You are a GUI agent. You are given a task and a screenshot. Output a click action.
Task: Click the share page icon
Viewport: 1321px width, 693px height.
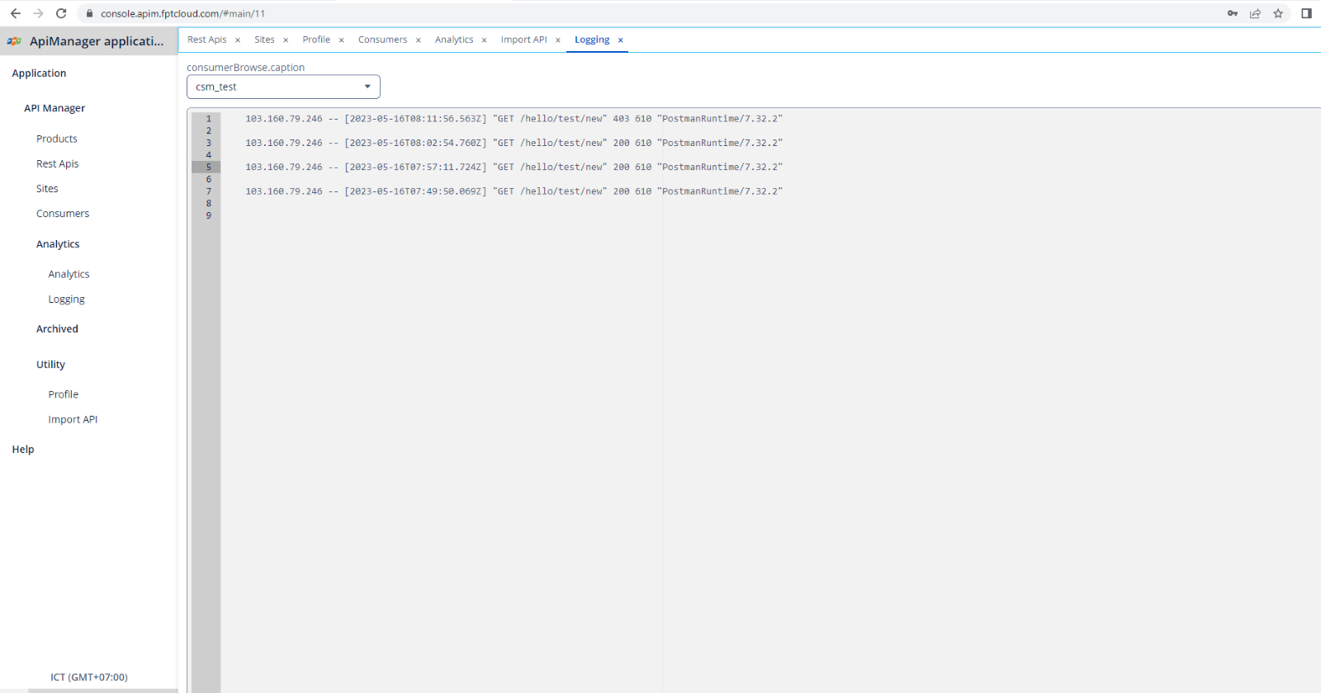(x=1255, y=13)
